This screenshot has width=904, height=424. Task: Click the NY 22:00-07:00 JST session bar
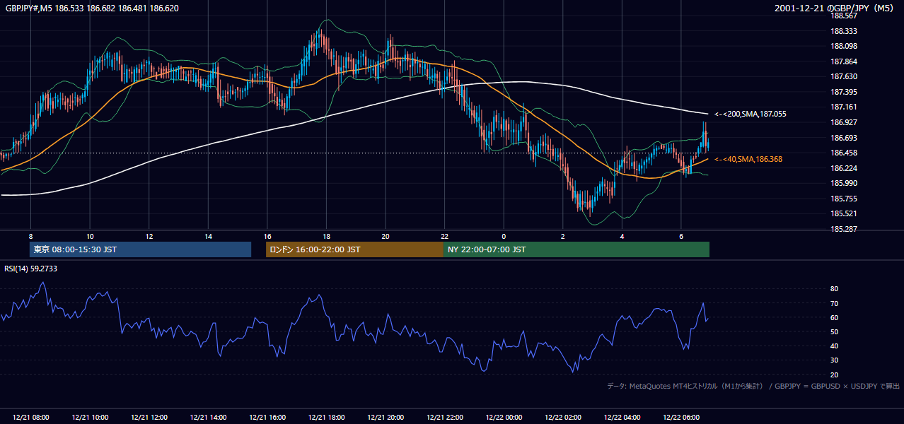[576, 249]
